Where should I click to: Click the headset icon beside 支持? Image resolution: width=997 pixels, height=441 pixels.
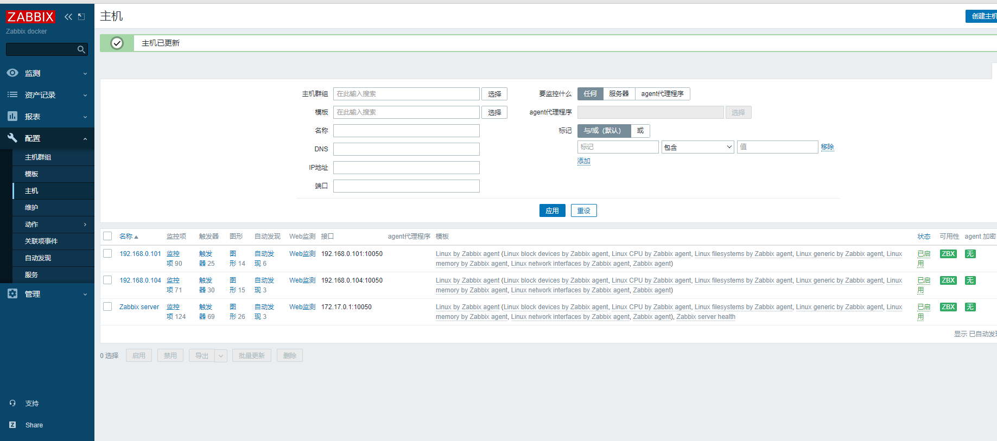pyautogui.click(x=12, y=403)
